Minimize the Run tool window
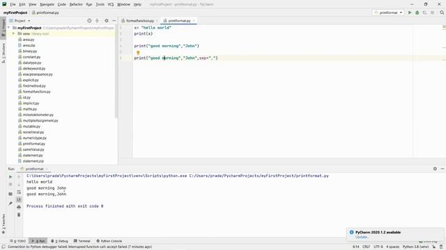The width and height of the screenshot is (446, 250). (x=443, y=169)
